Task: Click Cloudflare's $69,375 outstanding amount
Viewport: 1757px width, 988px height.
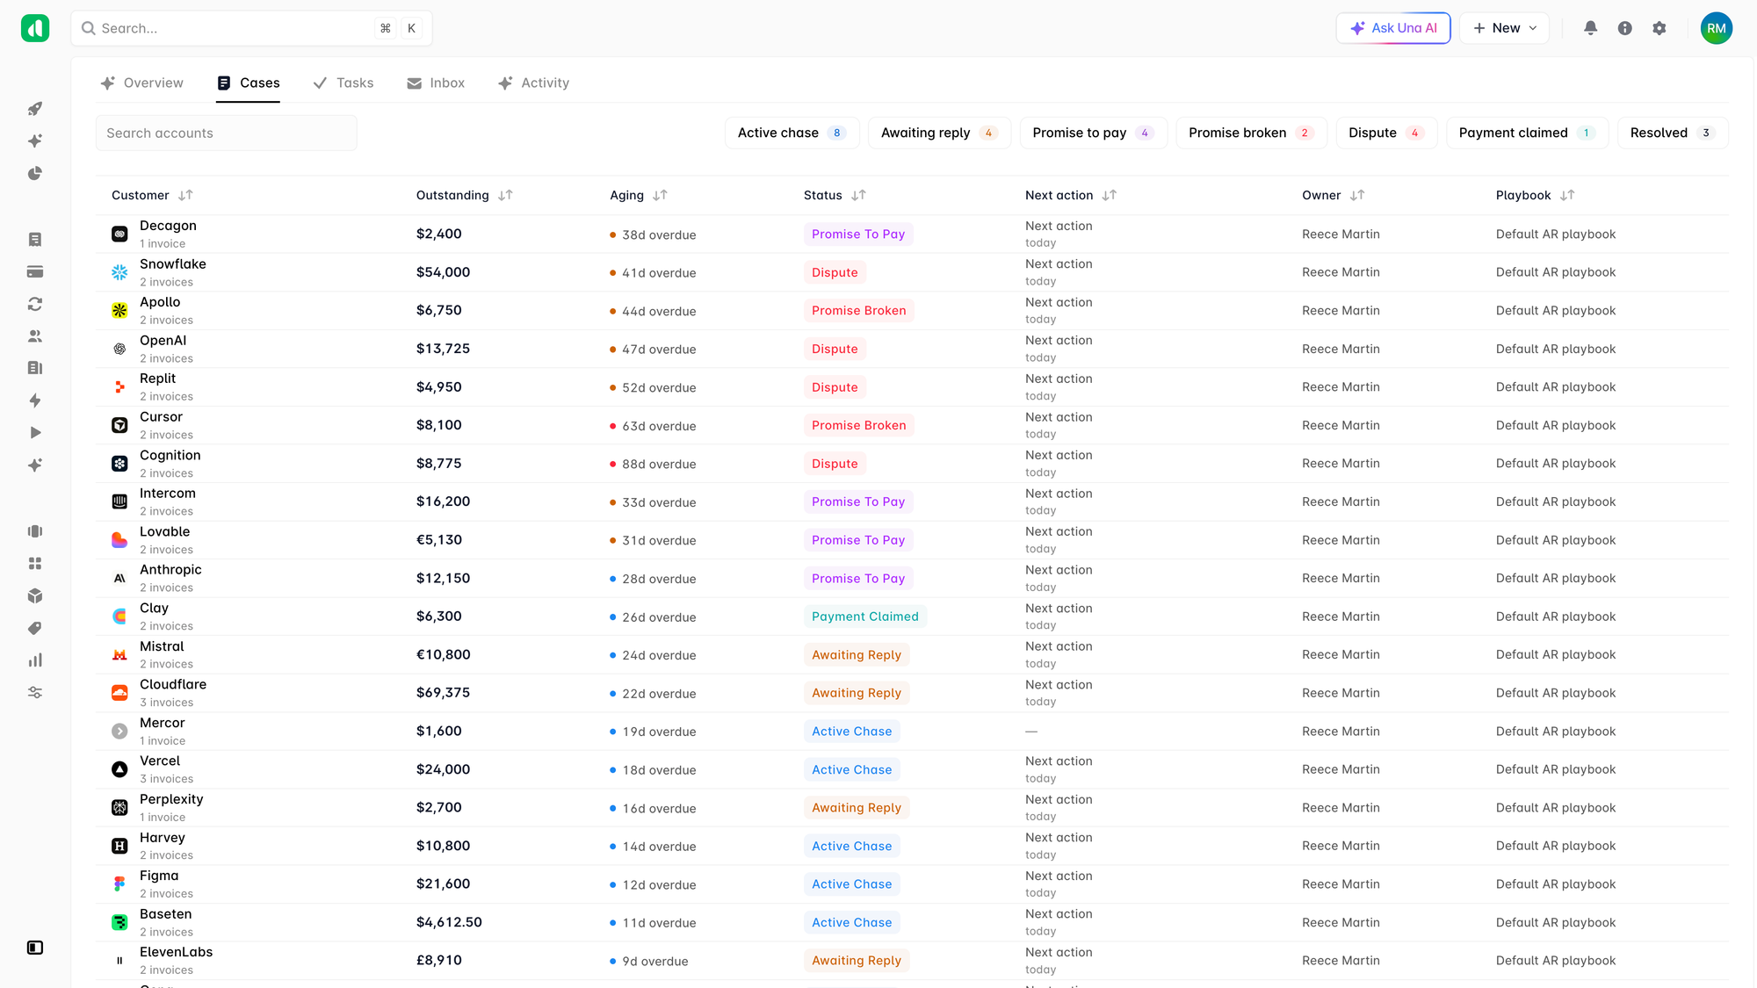Action: tap(443, 693)
